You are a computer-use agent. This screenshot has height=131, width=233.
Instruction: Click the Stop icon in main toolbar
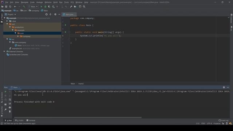point(57,7)
